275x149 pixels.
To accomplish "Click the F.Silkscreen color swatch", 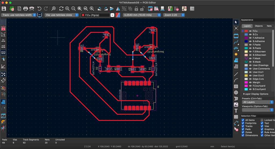I will 246,52.
